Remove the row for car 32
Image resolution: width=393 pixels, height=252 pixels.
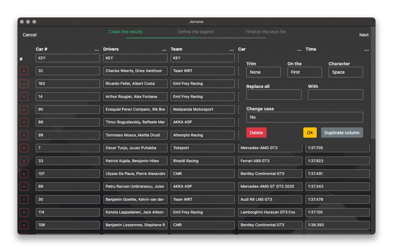pyautogui.click(x=24, y=71)
